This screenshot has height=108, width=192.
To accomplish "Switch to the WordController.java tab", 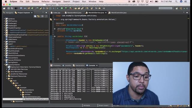I will 118,13.
